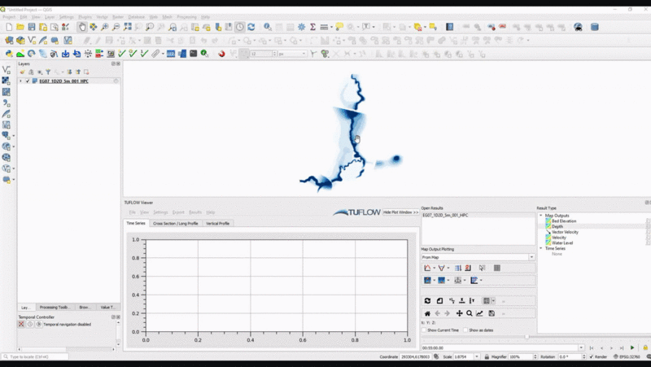Refresh the TUFLOW plot with circular arrows icon
Screen dimensions: 651x367
(x=427, y=300)
